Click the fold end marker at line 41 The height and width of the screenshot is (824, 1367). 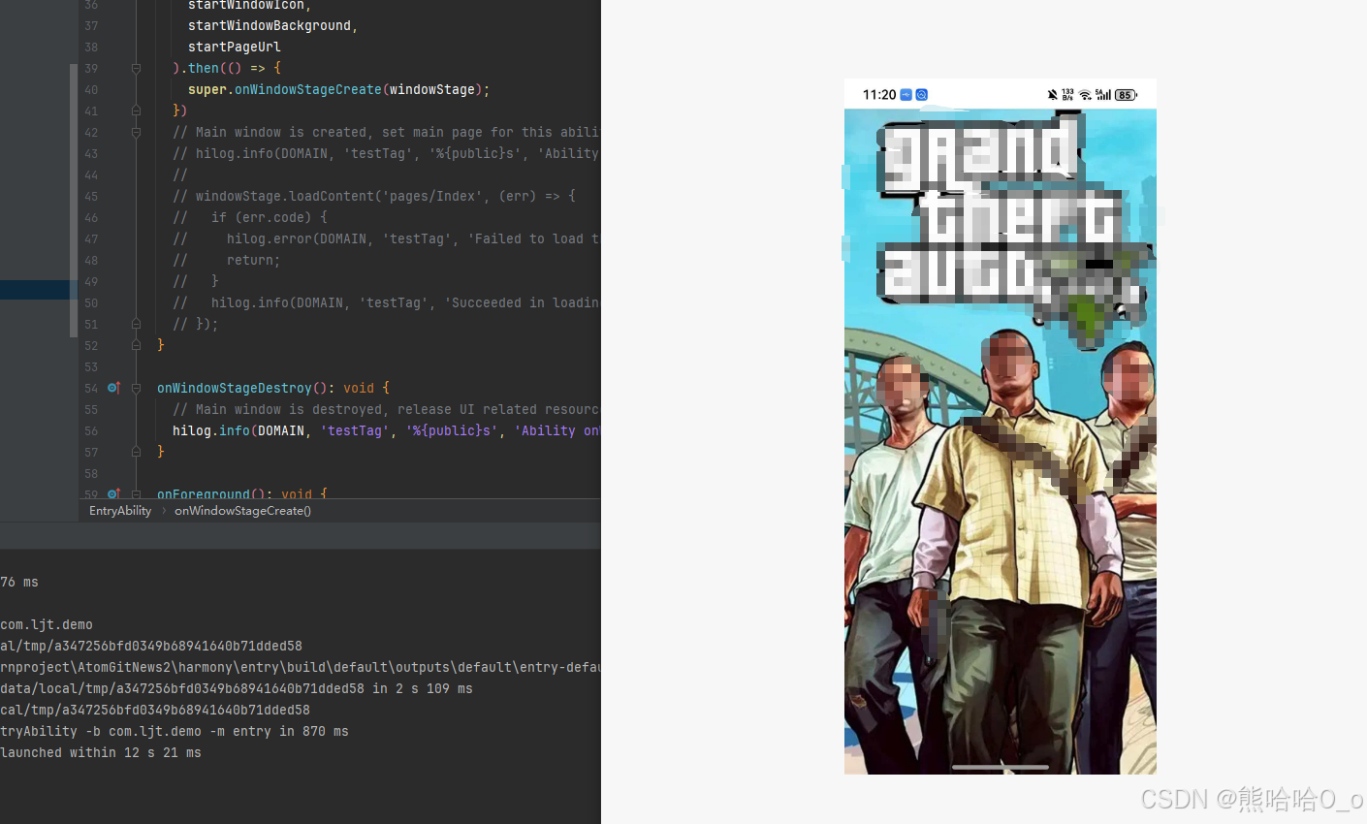pos(136,111)
